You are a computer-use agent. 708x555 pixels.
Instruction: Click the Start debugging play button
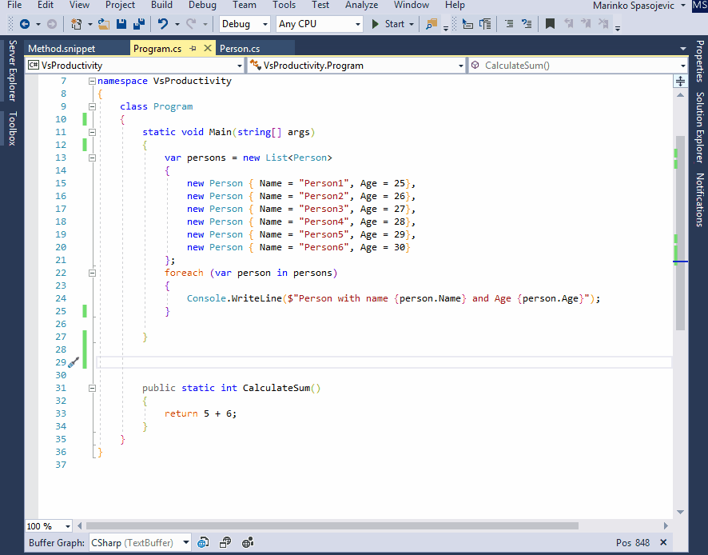click(375, 24)
